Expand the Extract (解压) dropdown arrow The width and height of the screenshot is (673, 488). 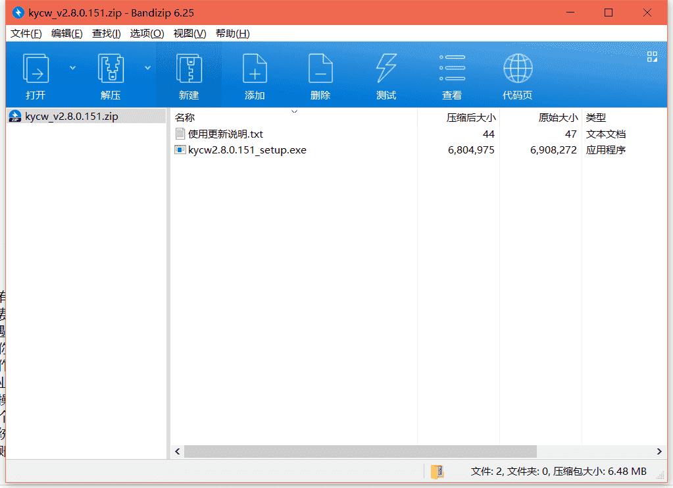pos(147,68)
